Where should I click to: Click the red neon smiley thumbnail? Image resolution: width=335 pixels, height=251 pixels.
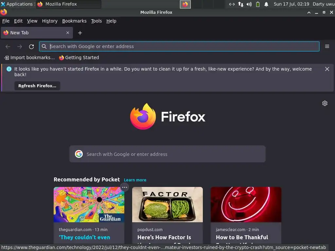(246, 205)
